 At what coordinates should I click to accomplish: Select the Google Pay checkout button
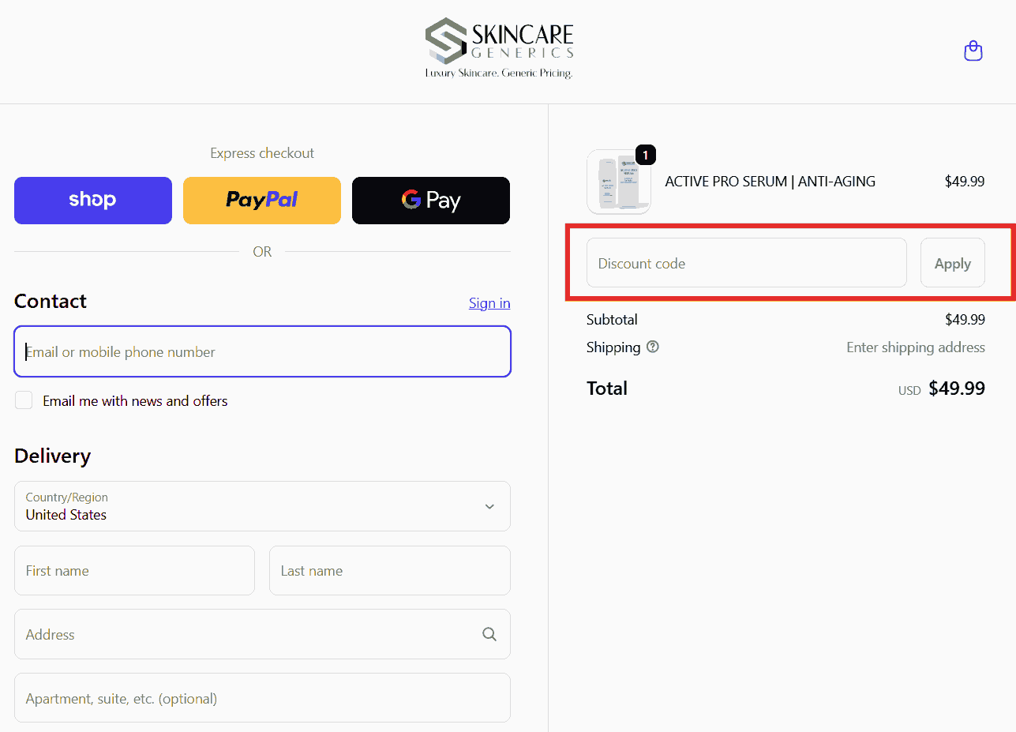click(x=431, y=201)
